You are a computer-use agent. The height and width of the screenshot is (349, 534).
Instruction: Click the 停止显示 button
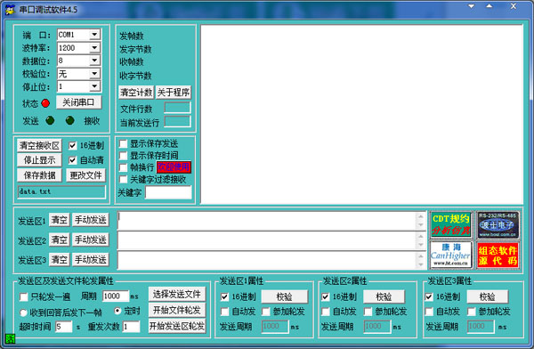pyautogui.click(x=39, y=160)
